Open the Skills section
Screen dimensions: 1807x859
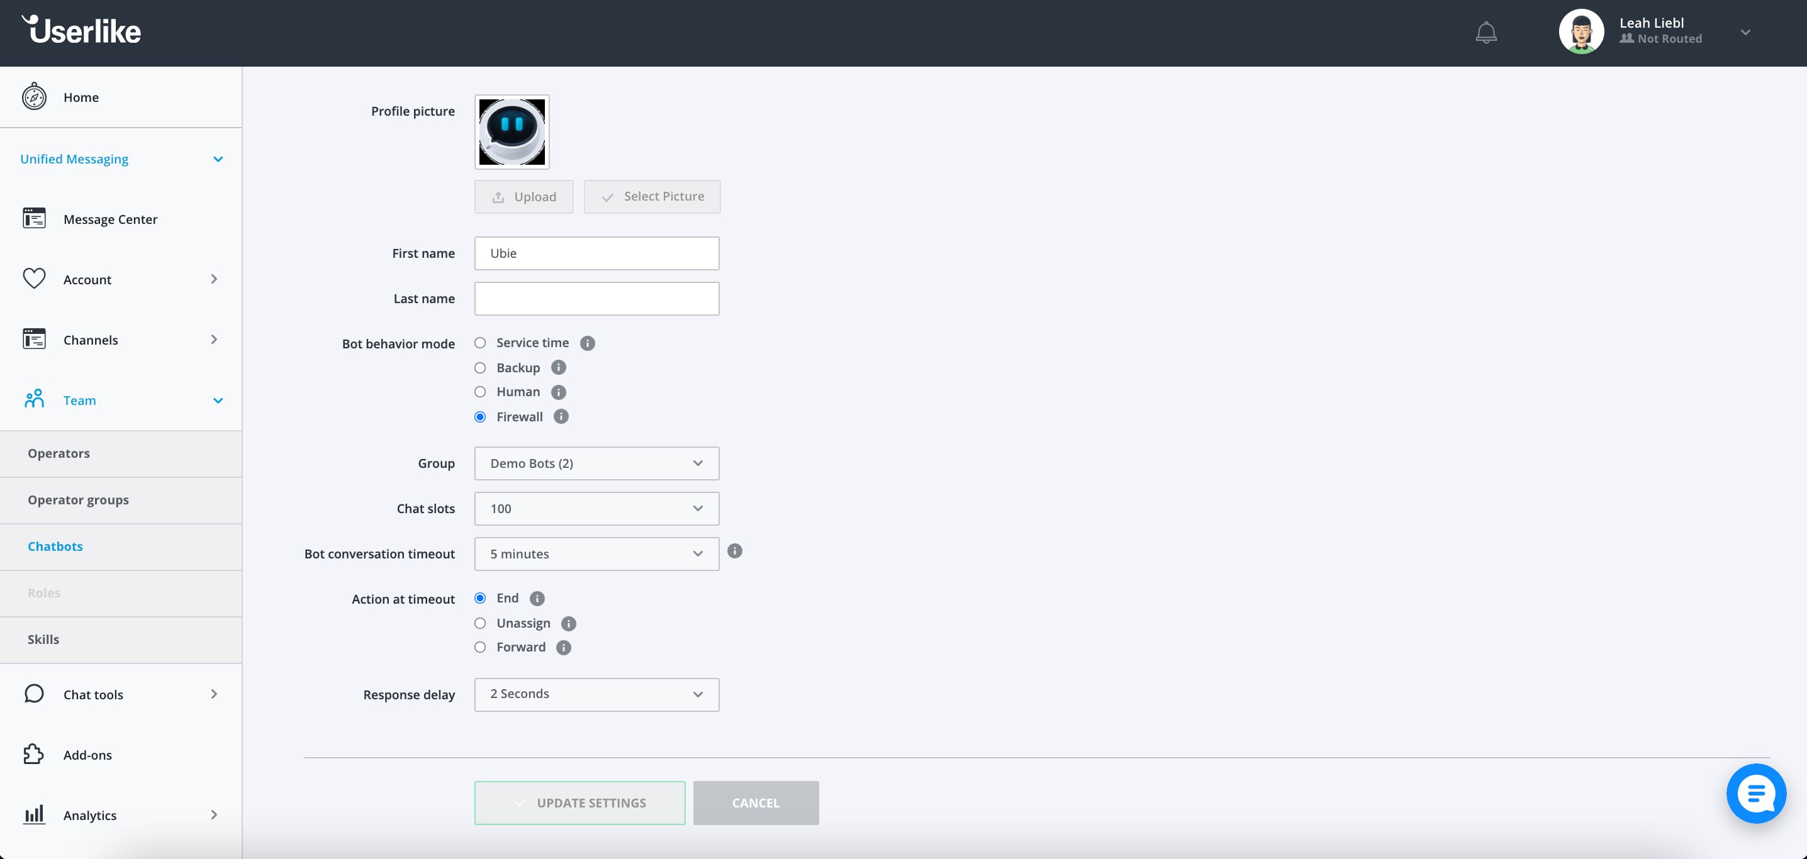click(x=44, y=639)
